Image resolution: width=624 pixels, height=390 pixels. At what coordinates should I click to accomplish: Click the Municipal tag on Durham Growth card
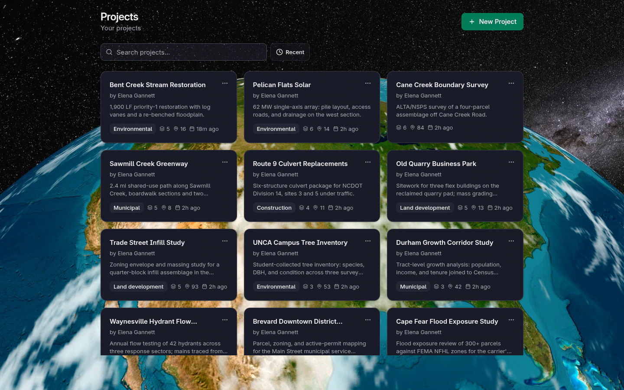[413, 286]
